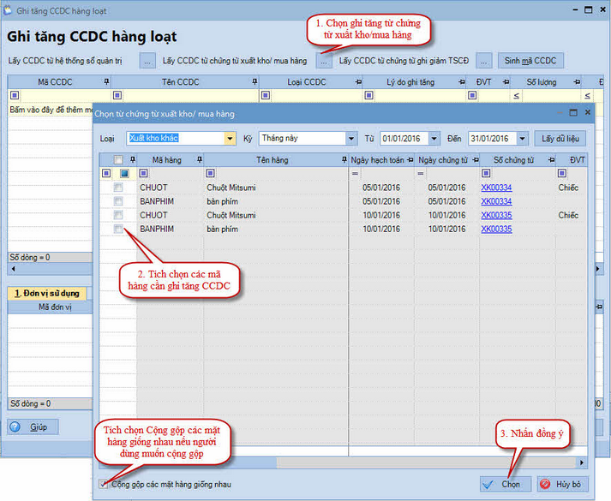611x501 pixels.
Task: Open voucher link XK00334 in BANPHIM row
Action: click(x=496, y=201)
